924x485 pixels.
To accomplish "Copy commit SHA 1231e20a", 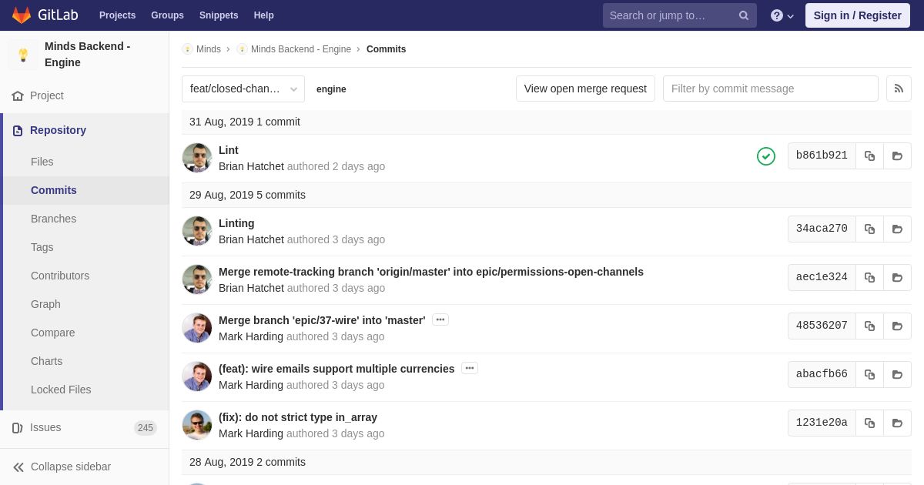I will coord(869,423).
